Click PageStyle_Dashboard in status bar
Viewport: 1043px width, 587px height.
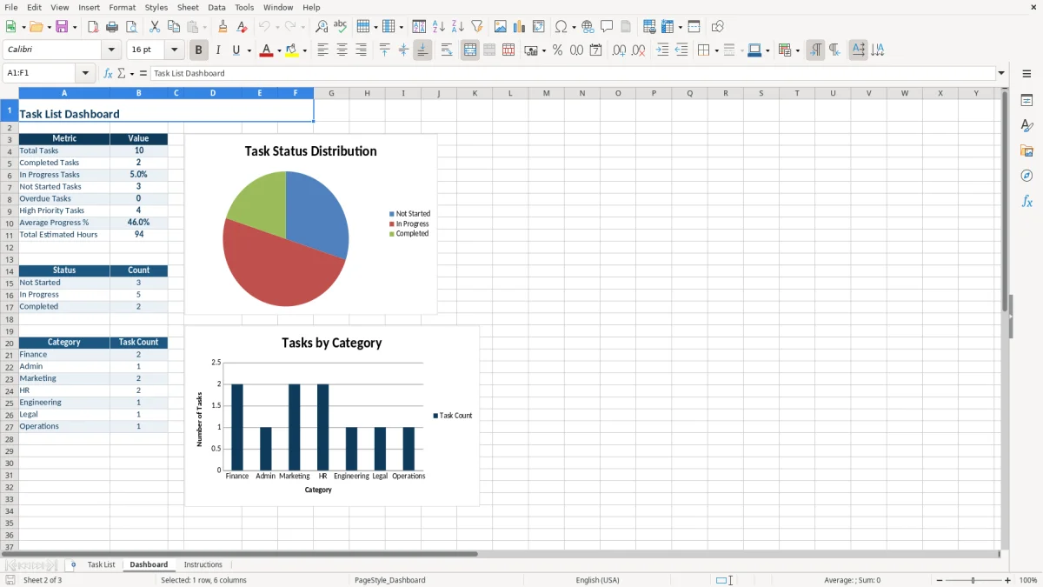tap(390, 580)
